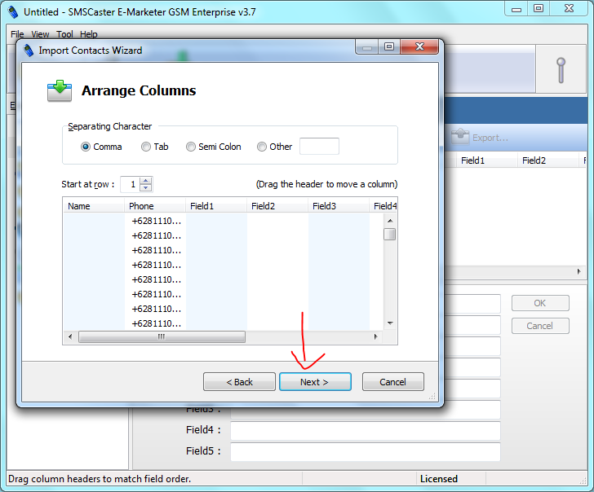Close the Import Contacts Wizard window
Image resolution: width=594 pixels, height=492 pixels.
tap(419, 46)
